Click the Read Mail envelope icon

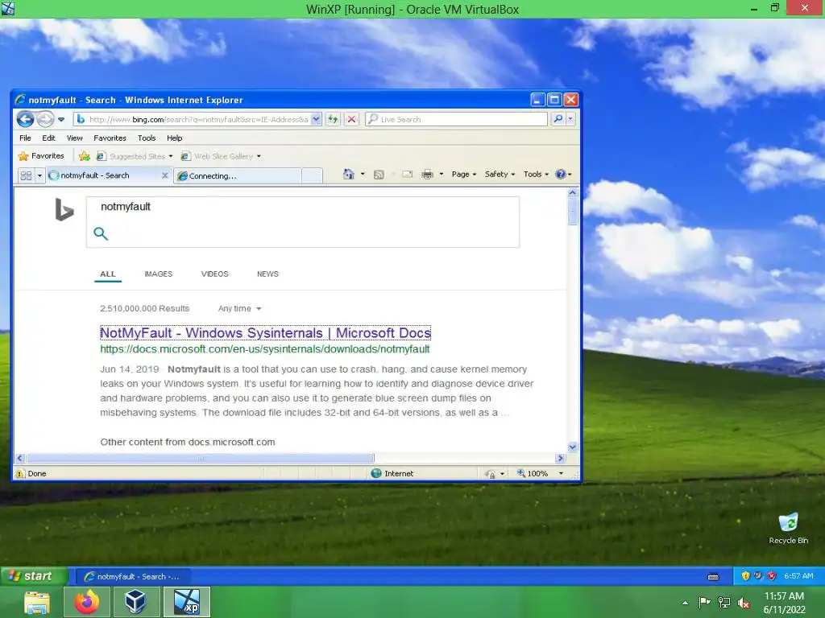407,174
